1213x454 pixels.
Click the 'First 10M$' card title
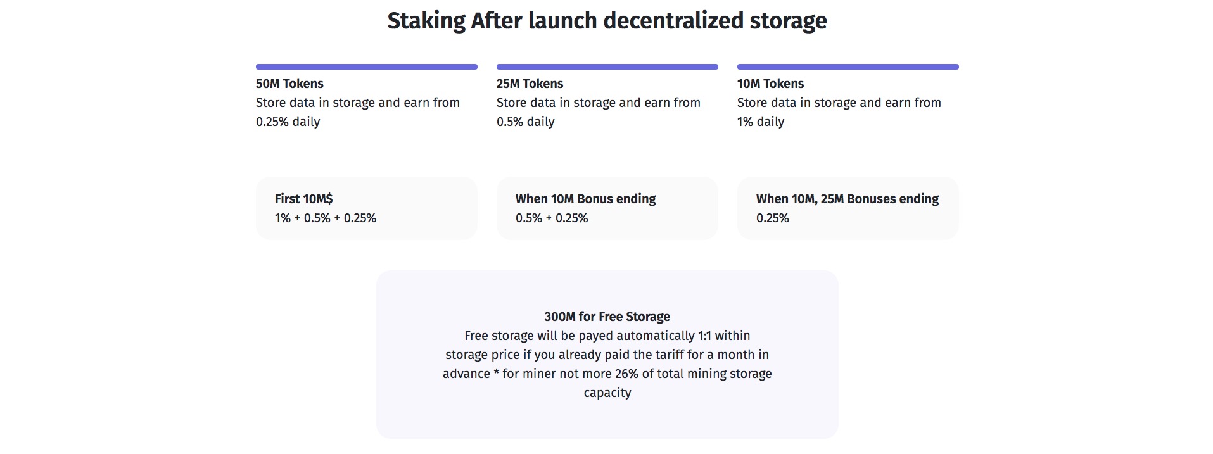coord(303,199)
